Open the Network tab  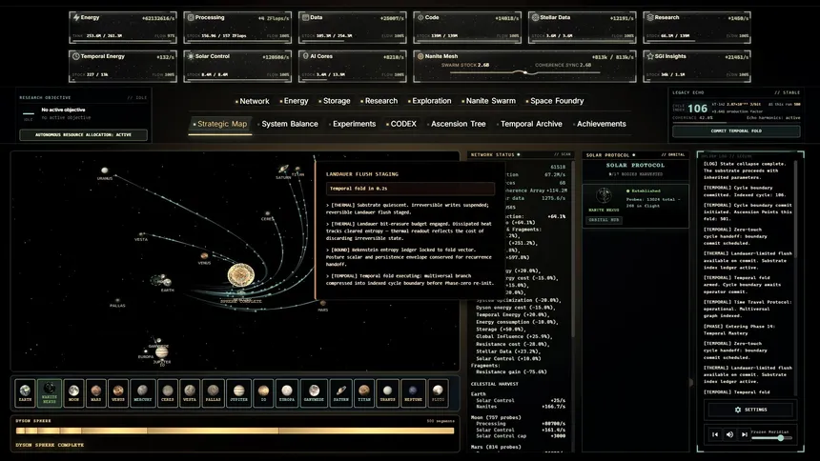pyautogui.click(x=253, y=101)
